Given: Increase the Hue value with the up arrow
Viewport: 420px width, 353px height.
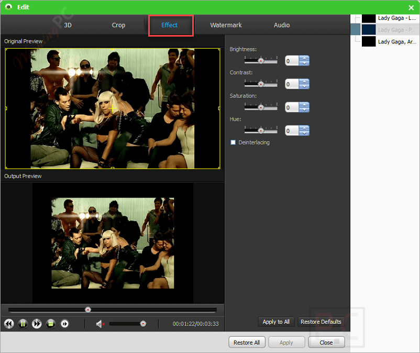Looking at the screenshot, I should (x=304, y=128).
